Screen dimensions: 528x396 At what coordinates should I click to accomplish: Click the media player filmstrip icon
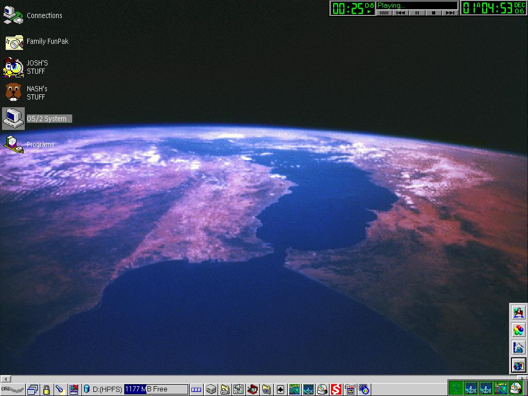pos(350,390)
